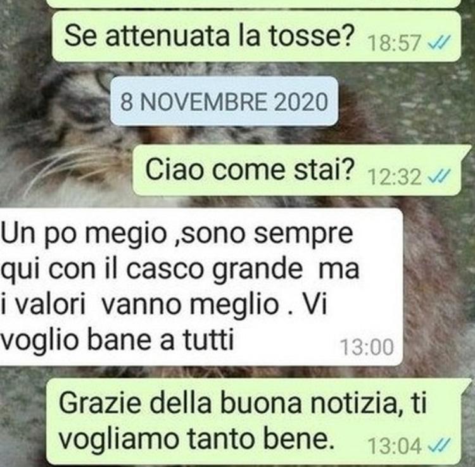Click the 18:57 timestamp
The image size is (475, 467).
[x=394, y=43]
